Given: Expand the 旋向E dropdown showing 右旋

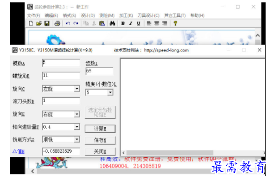Looking at the screenshot, I should click(x=77, y=114).
